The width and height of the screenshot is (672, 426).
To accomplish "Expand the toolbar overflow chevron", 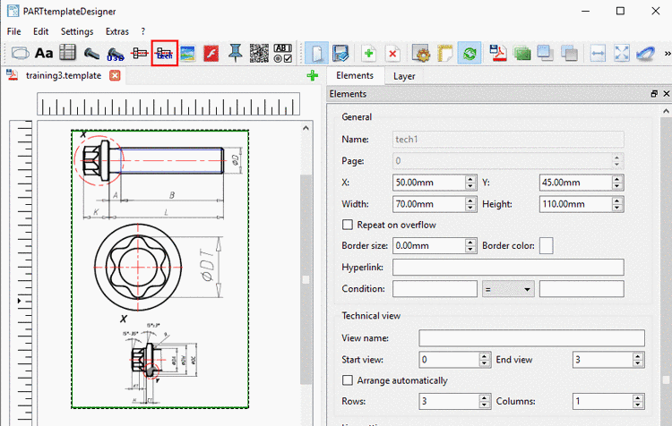I will click(666, 54).
